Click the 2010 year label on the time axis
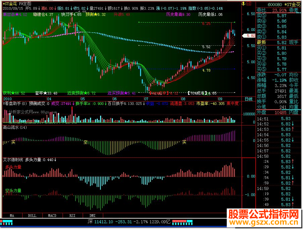 (7, 99)
